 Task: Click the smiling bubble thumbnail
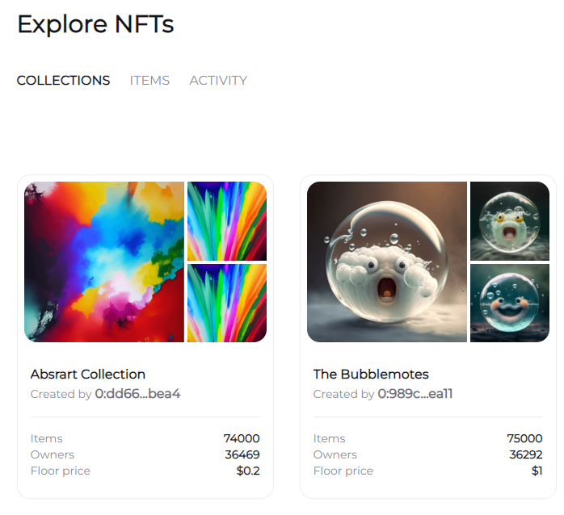point(510,303)
